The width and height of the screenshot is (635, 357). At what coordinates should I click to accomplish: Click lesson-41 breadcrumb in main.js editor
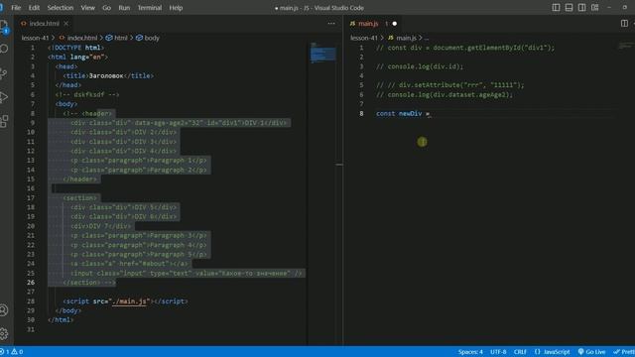[x=364, y=38]
